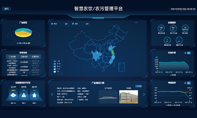Click the running rate engine icon
Screen dimensions: 197x118
pyautogui.click(x=13, y=96)
